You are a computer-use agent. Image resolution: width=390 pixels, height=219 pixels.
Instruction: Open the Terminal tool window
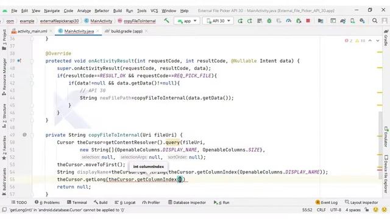point(77,203)
